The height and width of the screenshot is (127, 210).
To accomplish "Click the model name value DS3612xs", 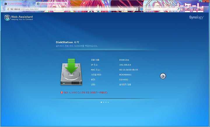I will 124,60.
